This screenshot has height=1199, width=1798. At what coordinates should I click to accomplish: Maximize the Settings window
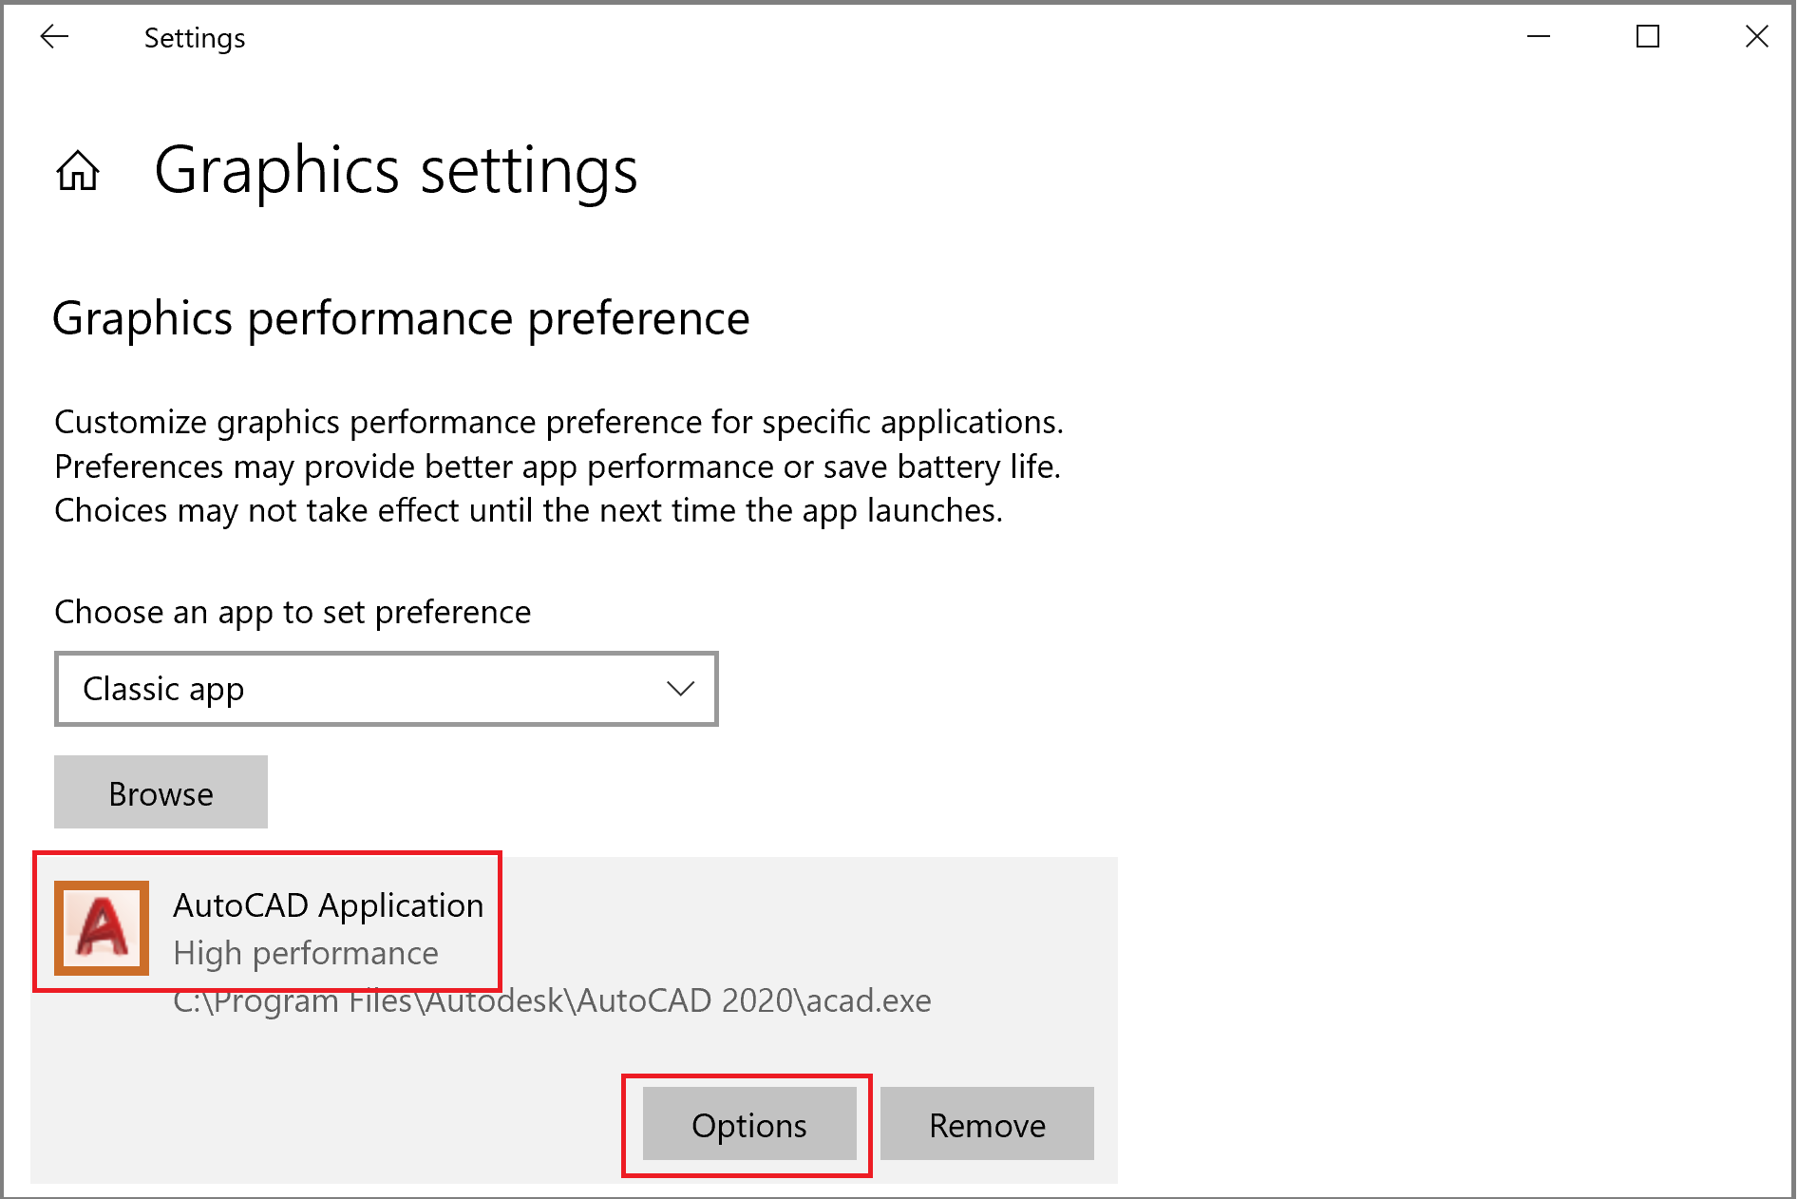point(1647,37)
